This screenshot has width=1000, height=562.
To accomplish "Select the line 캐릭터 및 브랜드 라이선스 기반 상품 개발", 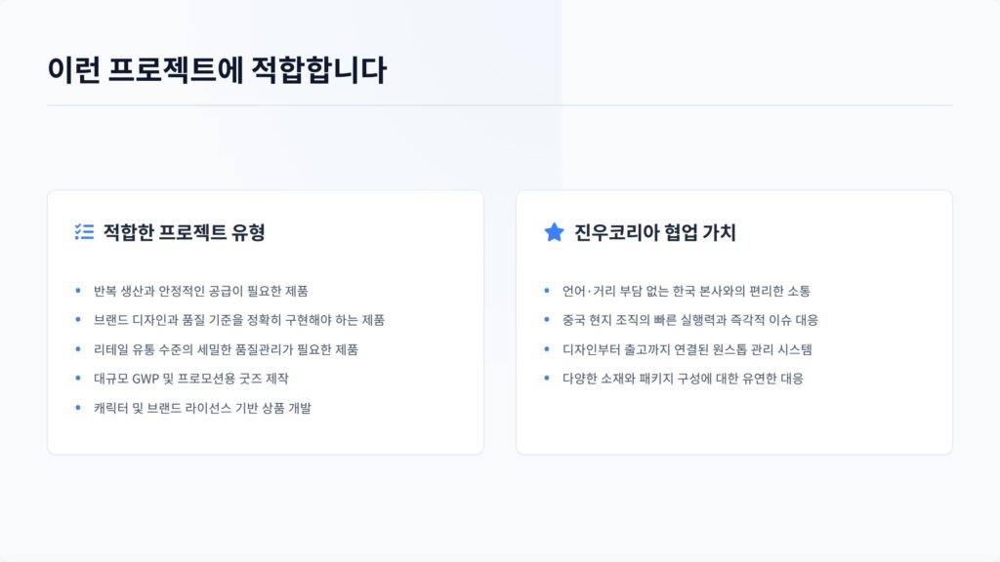I will point(203,408).
